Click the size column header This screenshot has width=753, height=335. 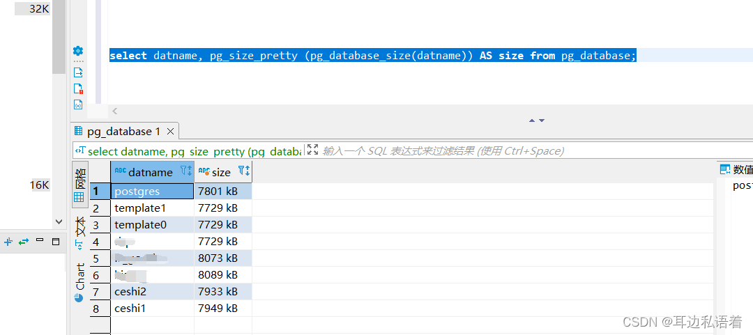tap(223, 172)
